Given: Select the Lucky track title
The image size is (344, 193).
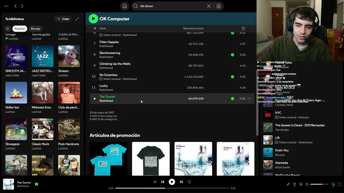Looking at the screenshot, I should 103,86.
